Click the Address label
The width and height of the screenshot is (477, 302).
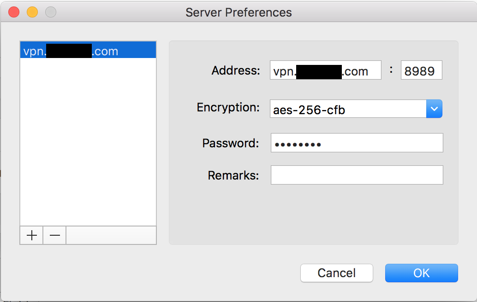coord(236,70)
